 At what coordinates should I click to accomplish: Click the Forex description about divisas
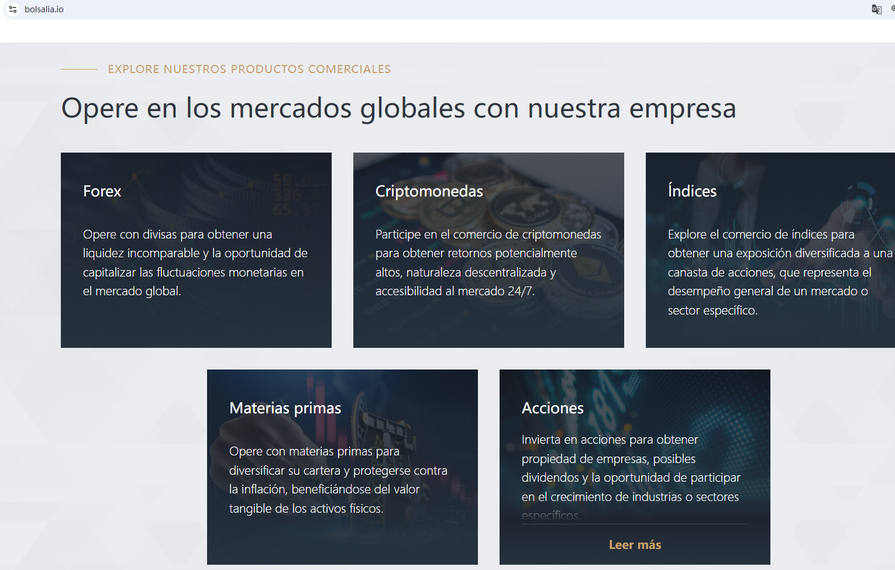[x=195, y=262]
